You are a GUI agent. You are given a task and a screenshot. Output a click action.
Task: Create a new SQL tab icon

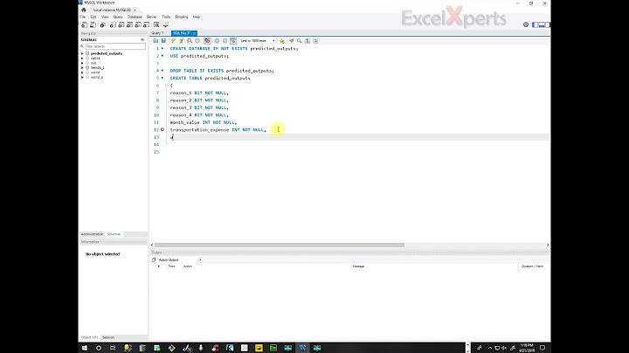pyautogui.click(x=84, y=24)
